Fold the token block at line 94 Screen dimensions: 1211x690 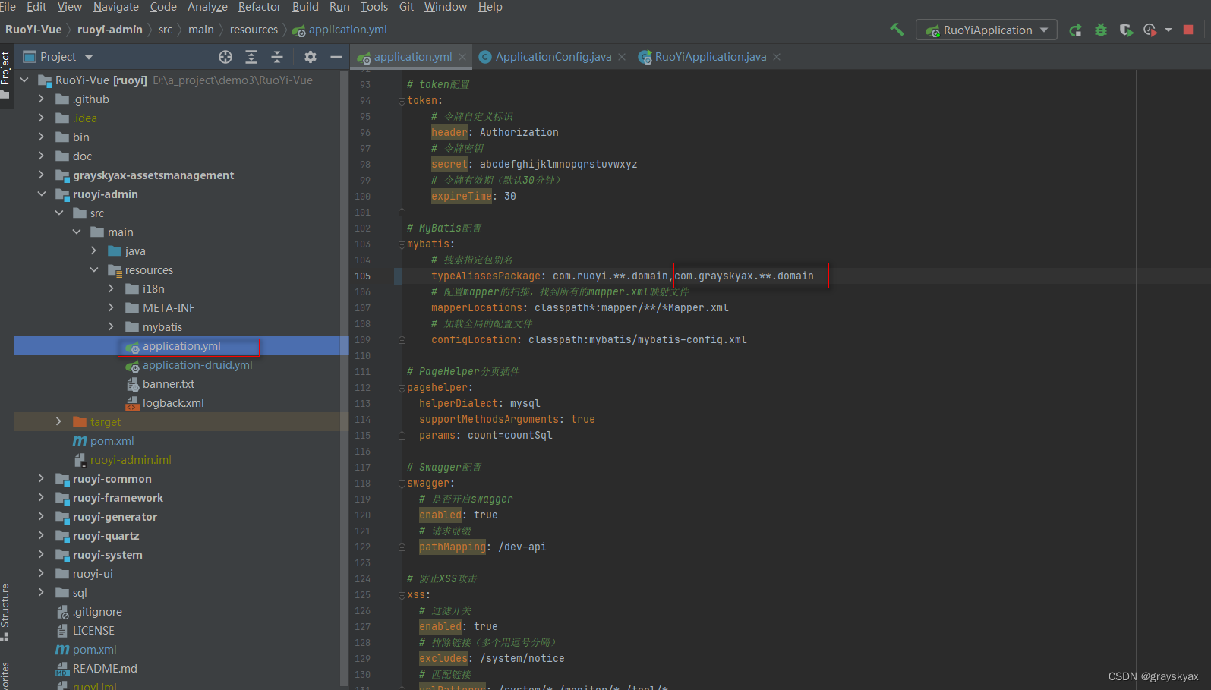coord(402,101)
